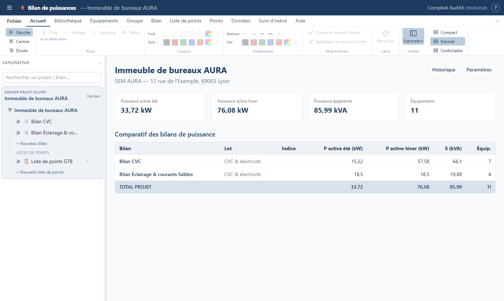Select the red Texte color swatch
This screenshot has width=504, height=301.
(175, 42)
